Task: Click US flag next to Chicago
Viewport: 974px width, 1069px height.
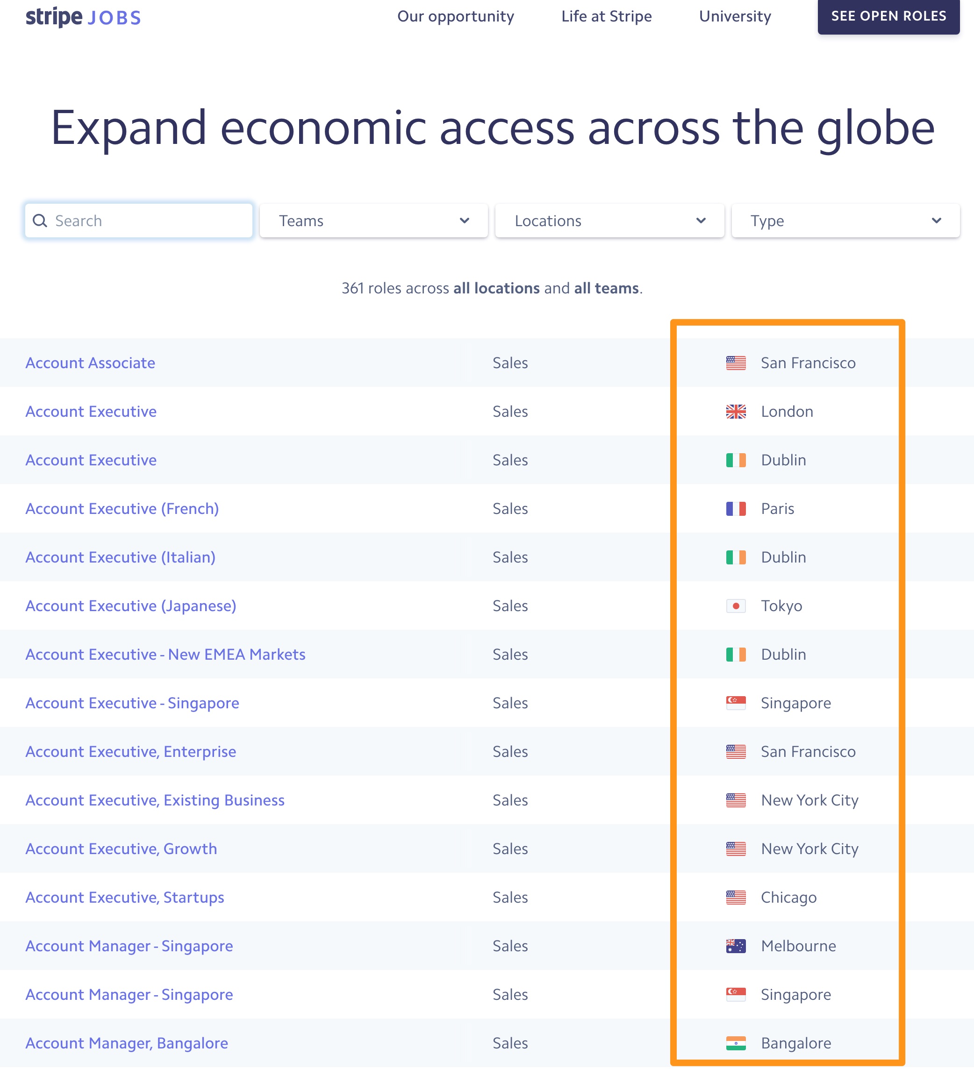Action: pos(736,897)
